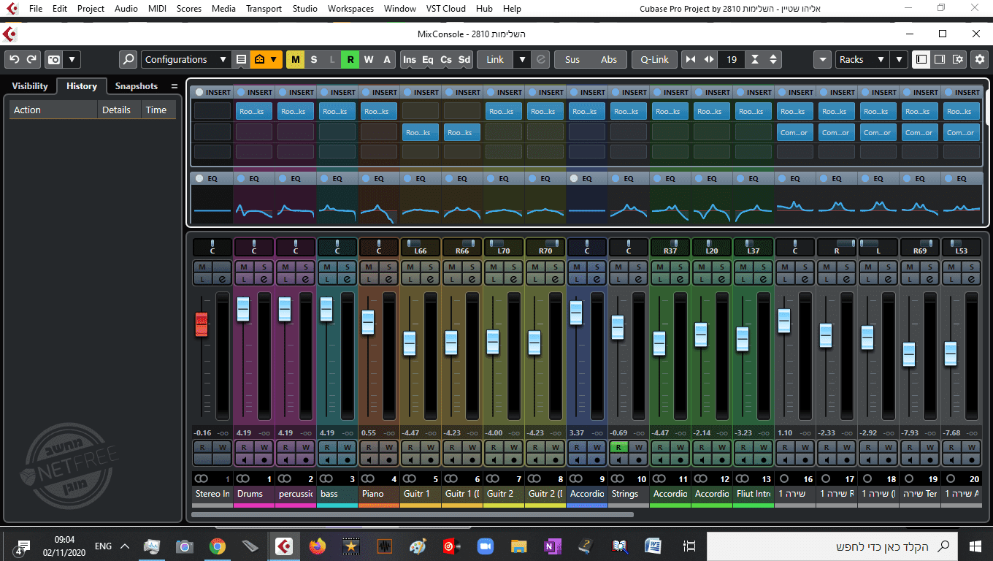Screen dimensions: 993x561
Task: Click the Sus button in toolbar
Action: coord(572,60)
